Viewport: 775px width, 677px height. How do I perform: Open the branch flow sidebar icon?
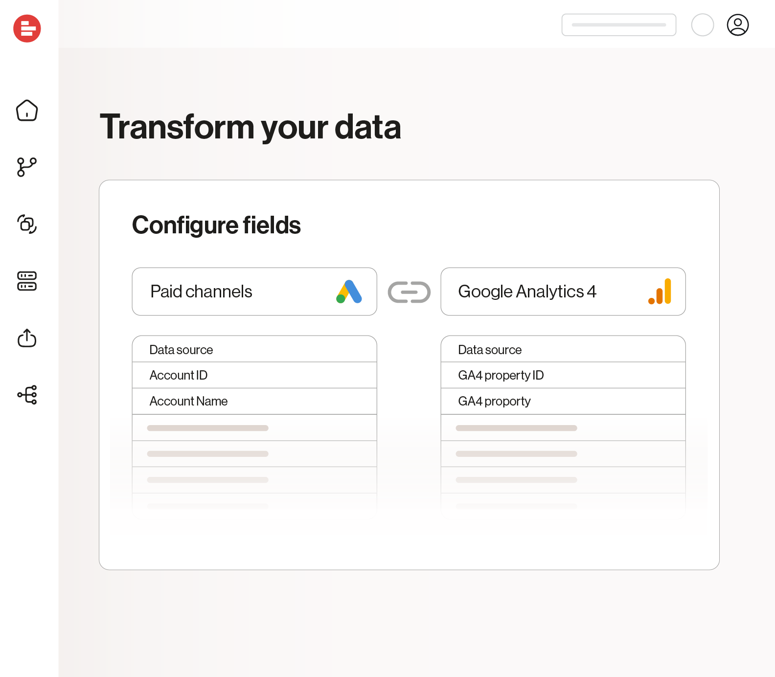pyautogui.click(x=27, y=167)
